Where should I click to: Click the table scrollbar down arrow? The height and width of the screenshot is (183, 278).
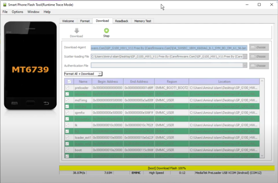(262, 156)
